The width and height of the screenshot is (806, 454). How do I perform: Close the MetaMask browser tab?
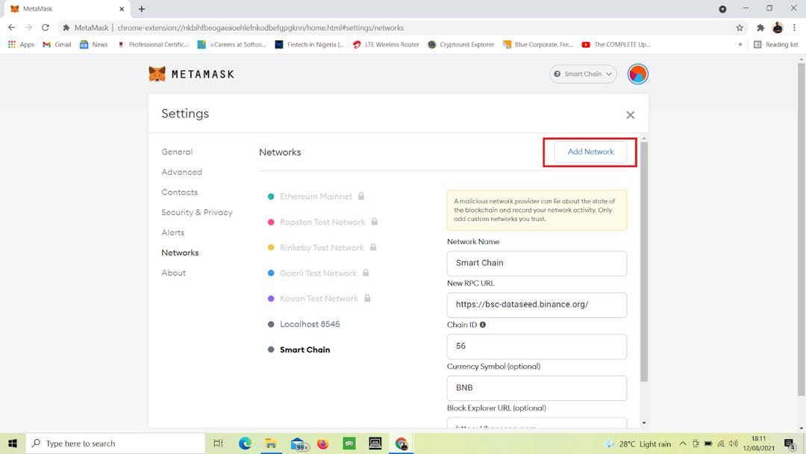click(x=122, y=9)
